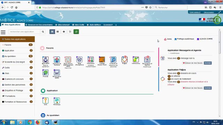Reload the page in Firefox
Screen dimensions: 223x125
coord(12,7)
